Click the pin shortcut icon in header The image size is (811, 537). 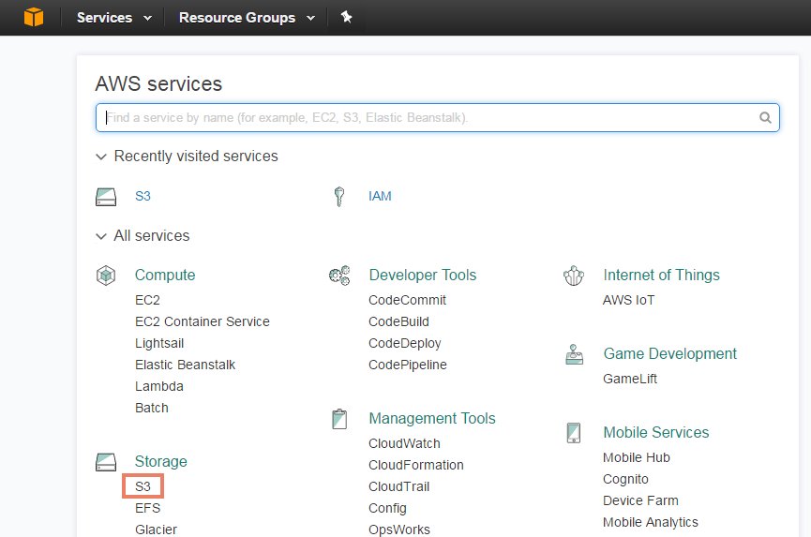[x=346, y=17]
